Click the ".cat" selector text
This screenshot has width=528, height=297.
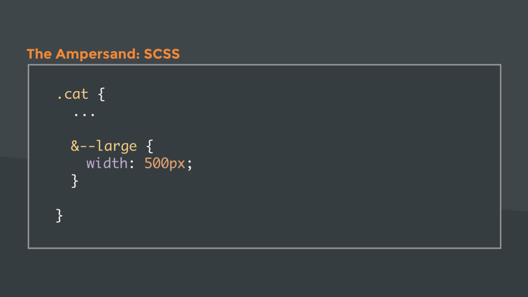[72, 94]
